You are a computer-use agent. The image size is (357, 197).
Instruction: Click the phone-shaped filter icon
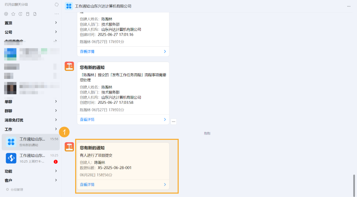point(28,14)
